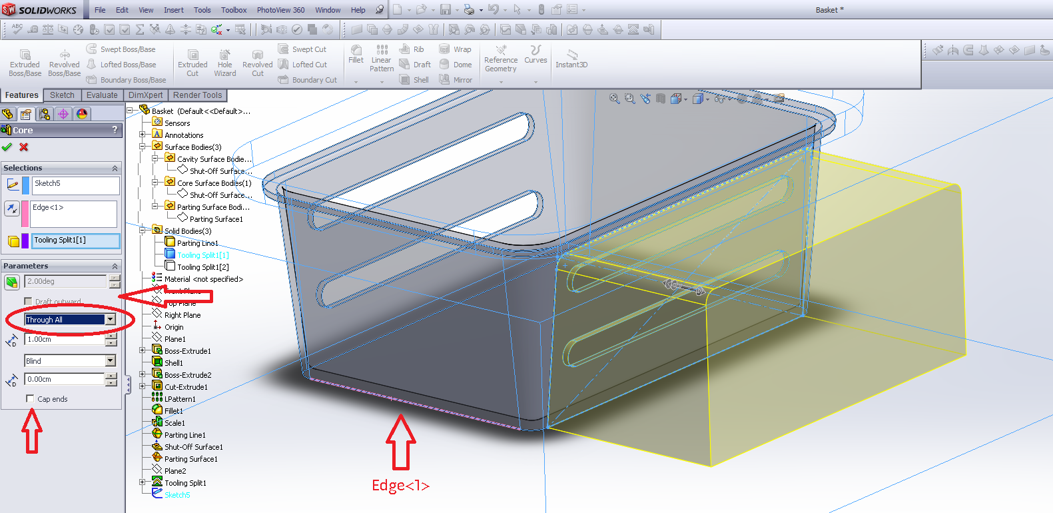This screenshot has width=1053, height=513.
Task: Select Tooling Split1[2] solid body in tree
Action: point(197,267)
